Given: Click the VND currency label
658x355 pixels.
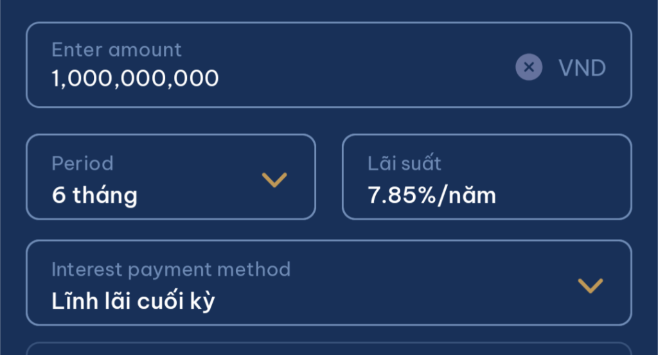Looking at the screenshot, I should point(582,68).
